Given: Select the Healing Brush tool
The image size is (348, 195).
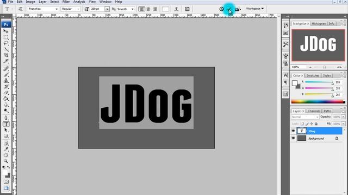Looking at the screenshot, I should (6, 69).
